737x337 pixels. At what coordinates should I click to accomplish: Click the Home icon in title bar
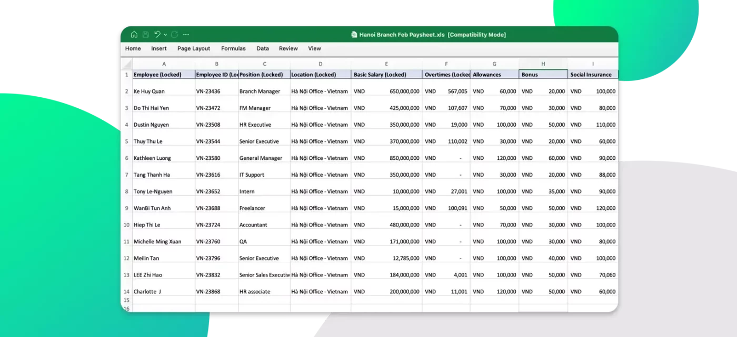tap(134, 35)
